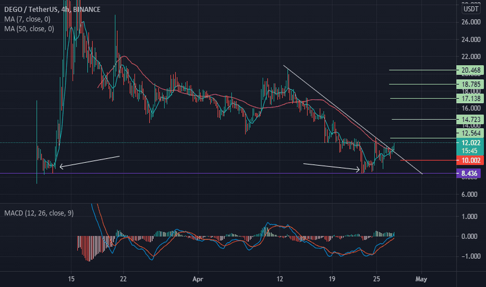
Task: Select the red 10.002 horizontal line segment
Action: pos(428,160)
